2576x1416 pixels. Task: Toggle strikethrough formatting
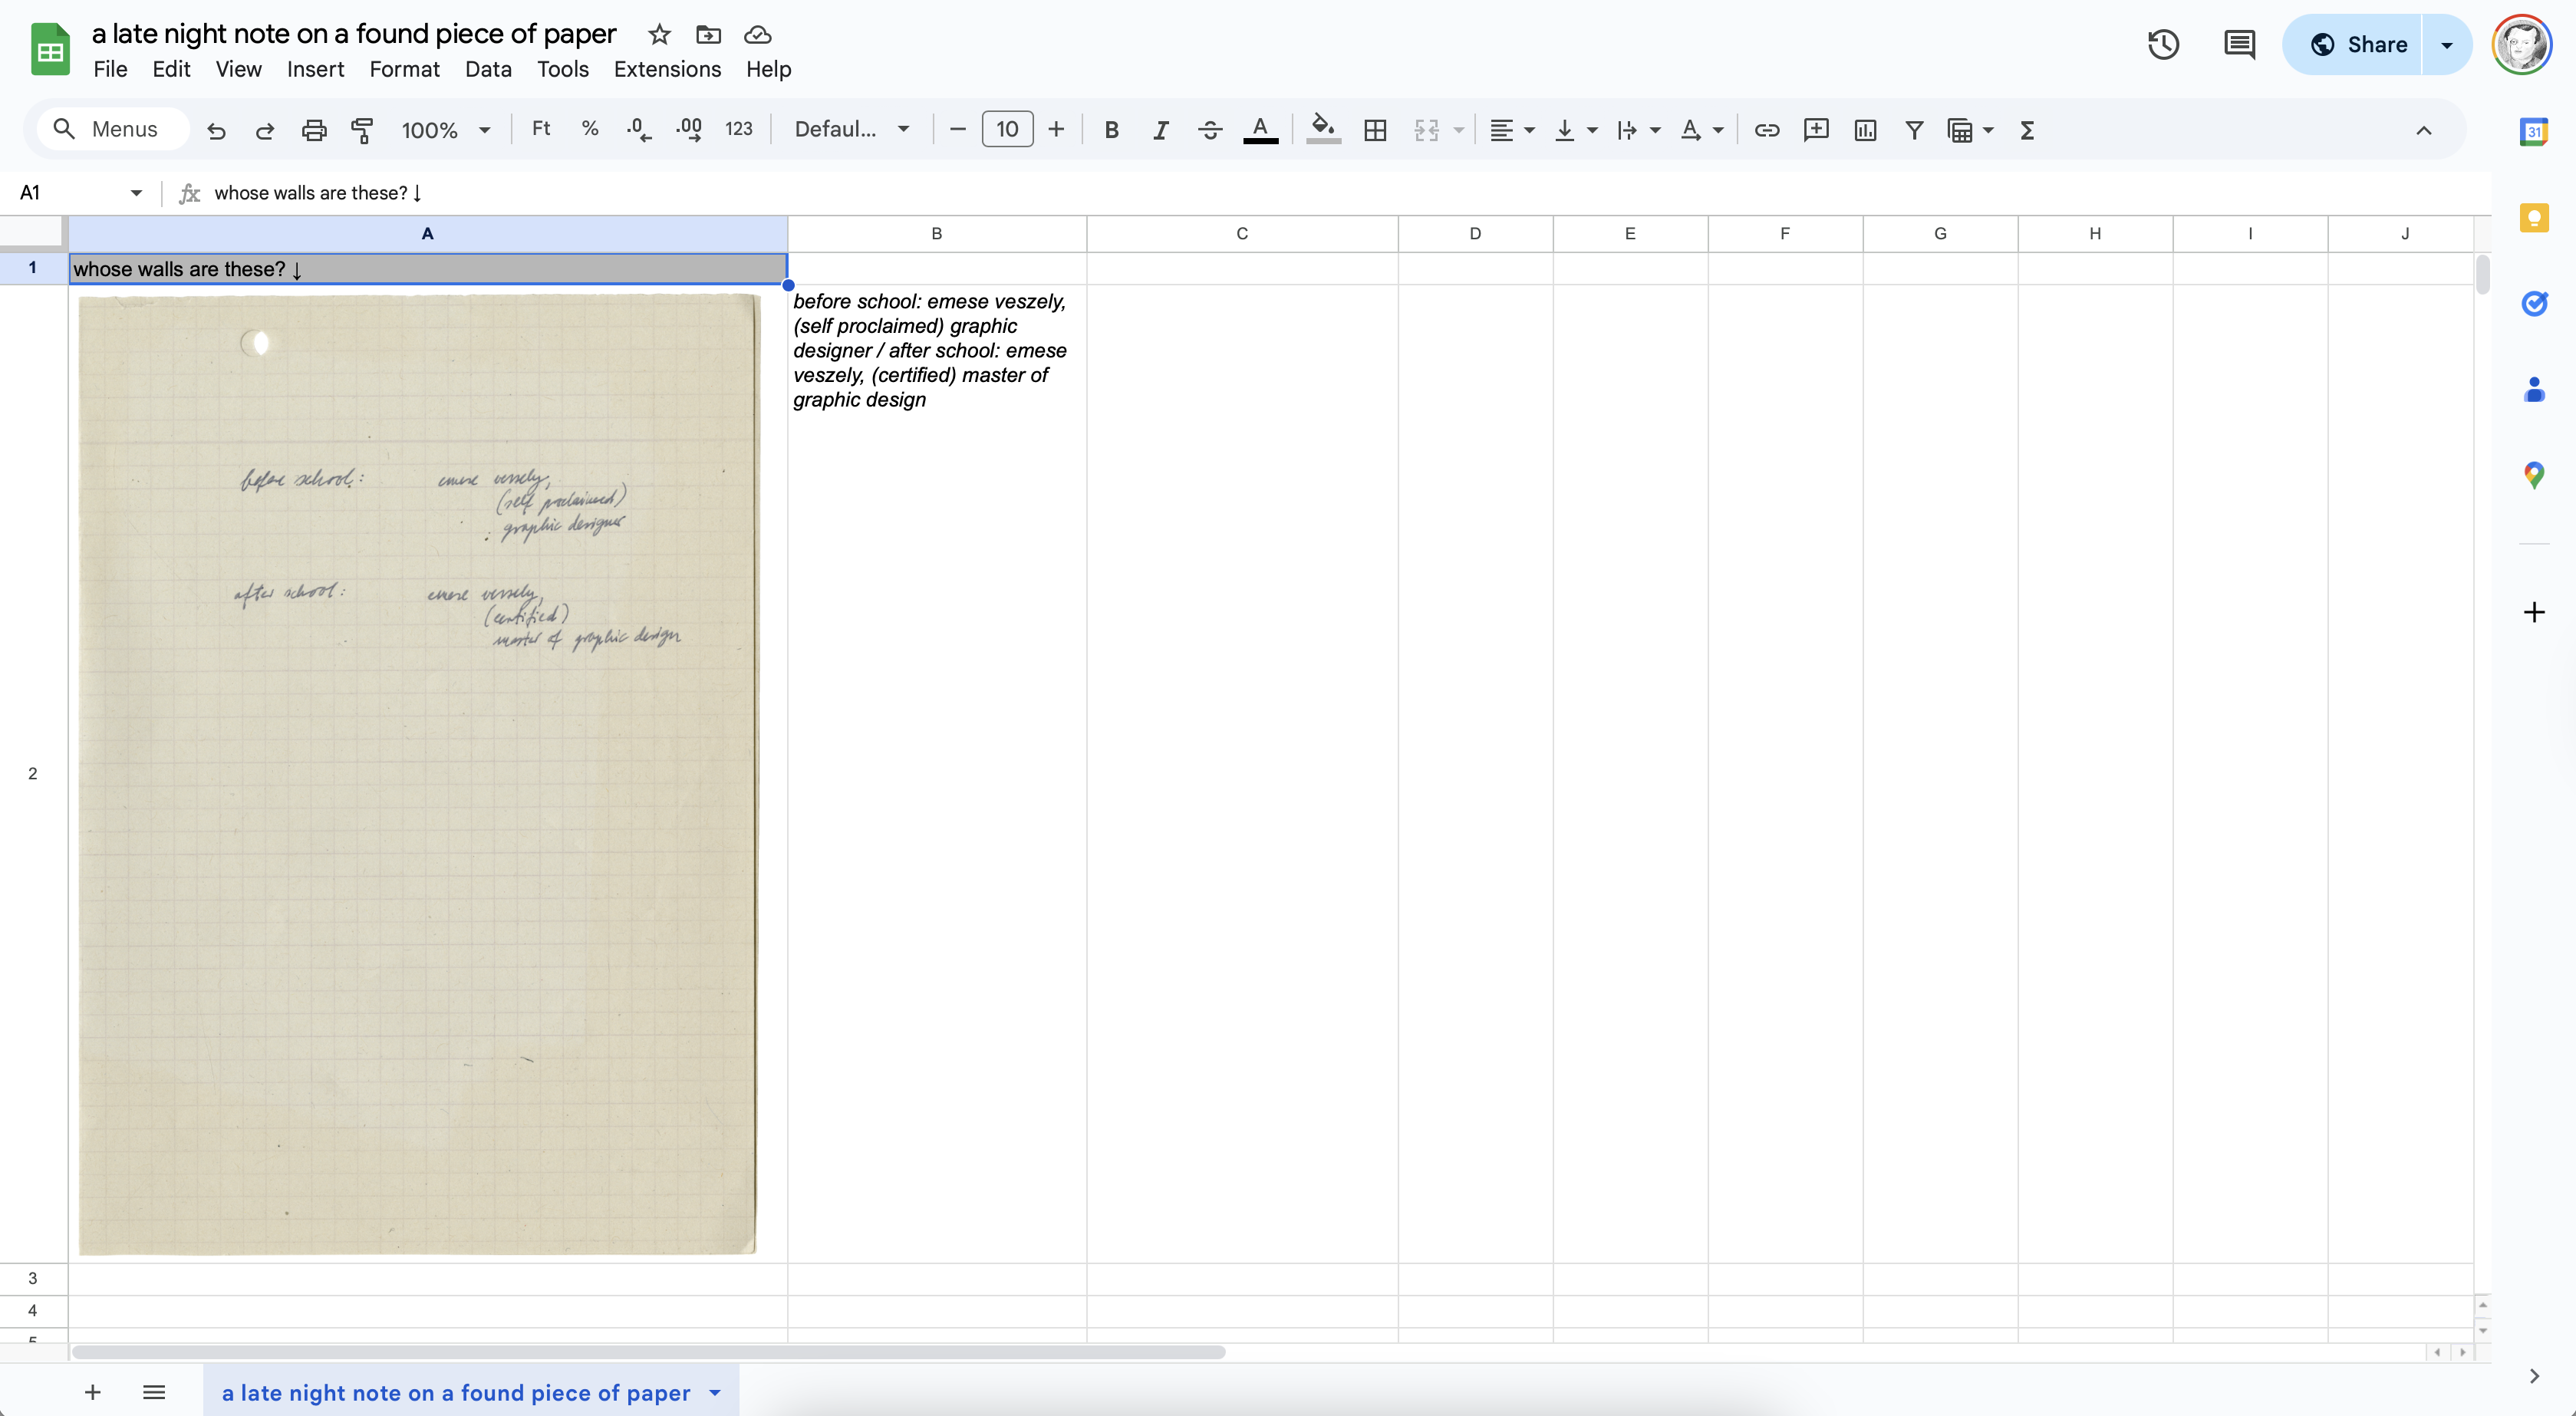tap(1209, 130)
